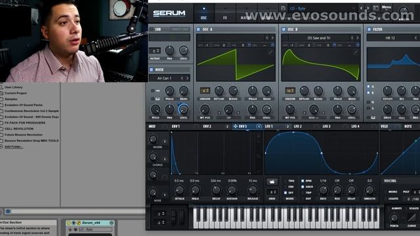This screenshot has width=420, height=236.
Task: Open the Samples folder in browser
Action: tap(11, 99)
